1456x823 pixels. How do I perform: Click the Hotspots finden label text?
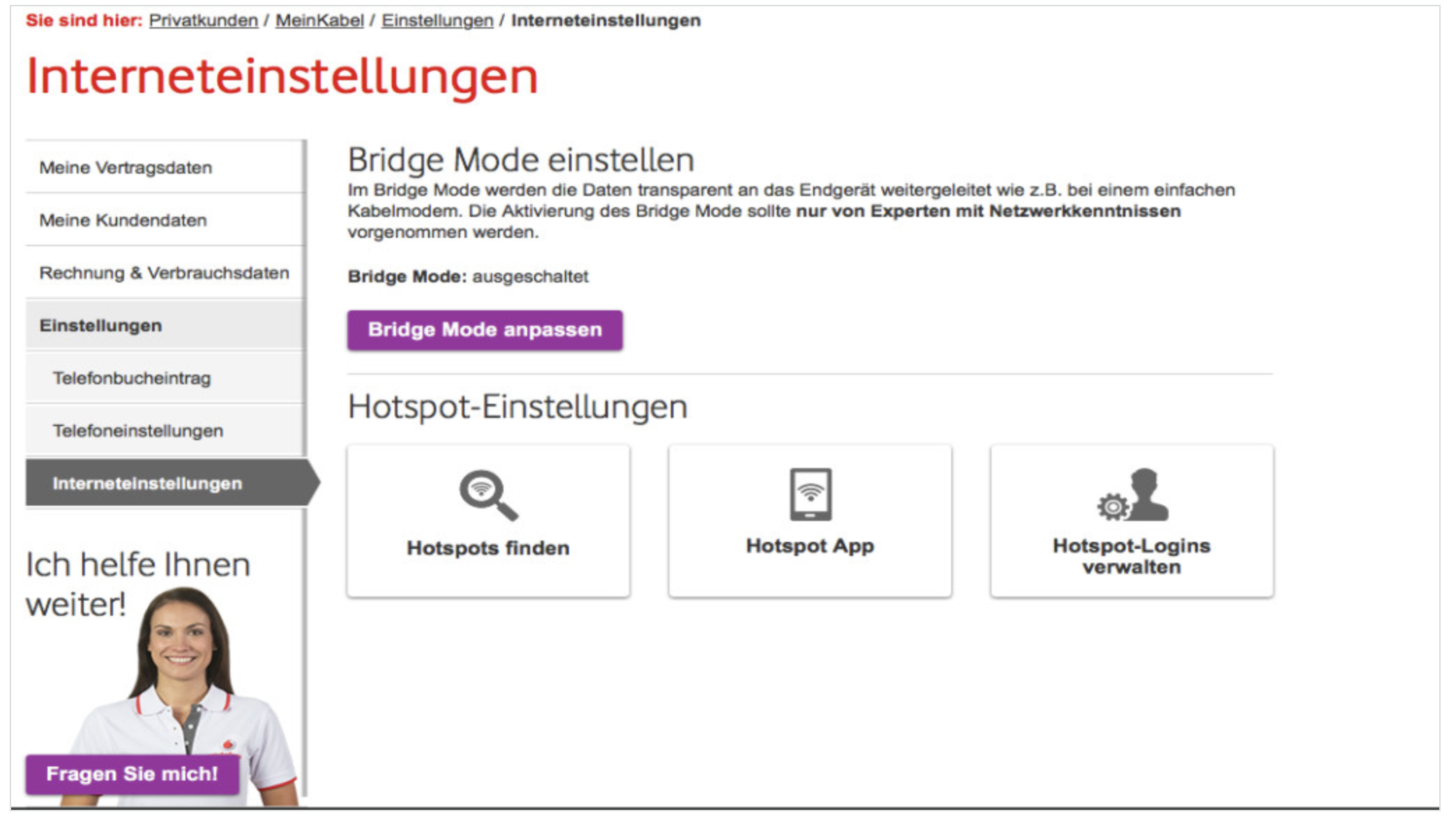tap(488, 548)
